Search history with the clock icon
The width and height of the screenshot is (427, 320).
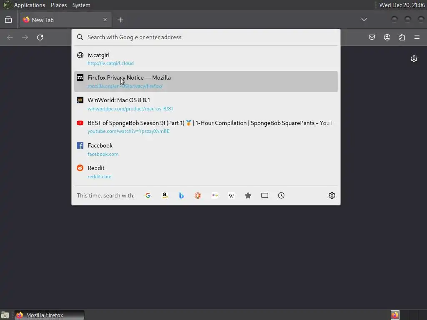pyautogui.click(x=281, y=195)
